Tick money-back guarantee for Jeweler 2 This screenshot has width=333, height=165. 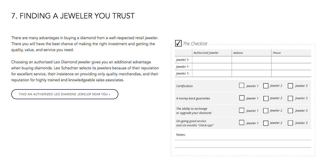[266, 98]
